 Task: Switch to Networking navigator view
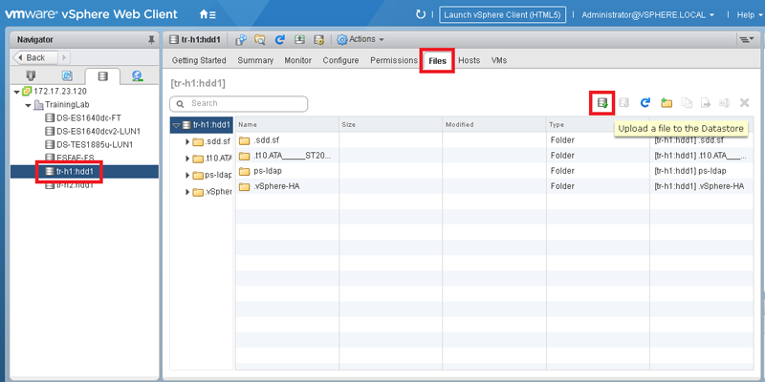point(138,76)
